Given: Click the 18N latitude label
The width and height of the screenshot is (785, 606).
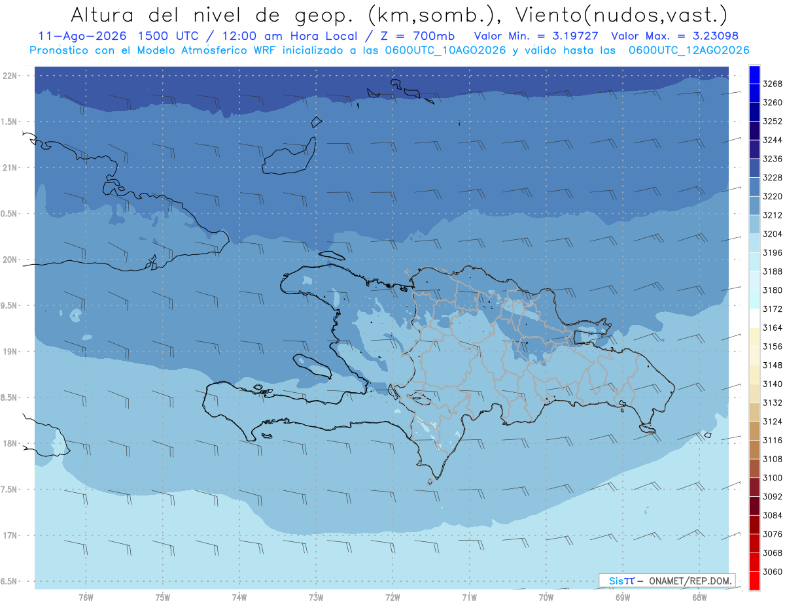Looking at the screenshot, I should [x=11, y=444].
